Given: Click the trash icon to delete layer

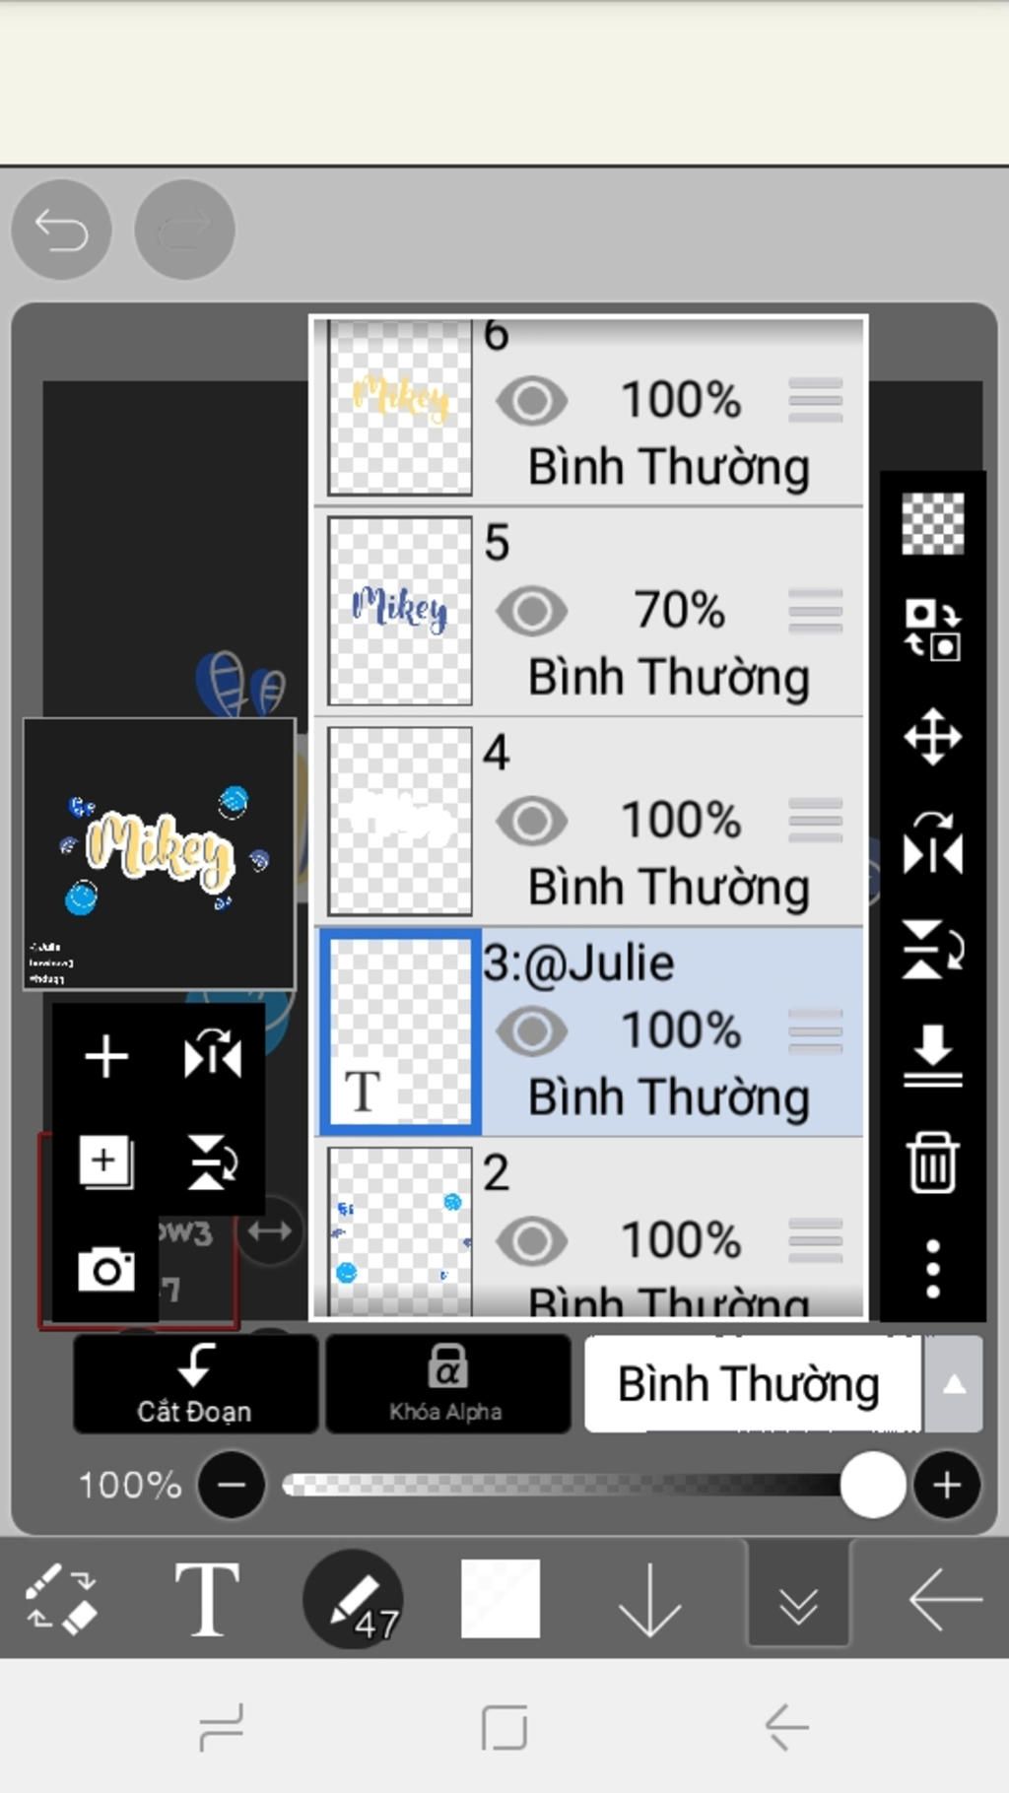Looking at the screenshot, I should click(932, 1162).
